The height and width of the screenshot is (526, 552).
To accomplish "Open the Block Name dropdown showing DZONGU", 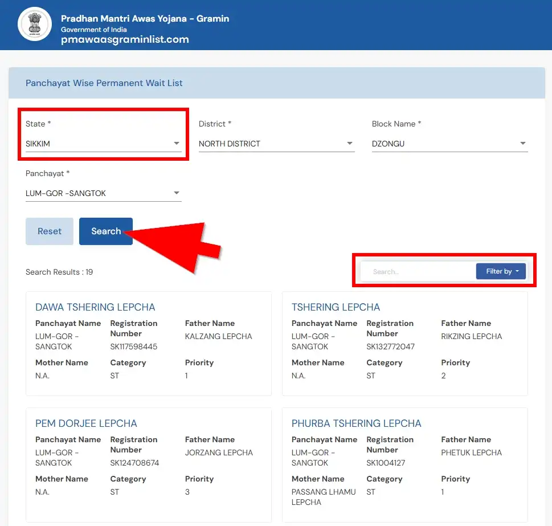I will click(x=449, y=144).
